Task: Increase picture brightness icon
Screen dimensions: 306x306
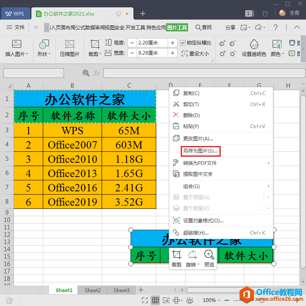Action: click(222, 53)
